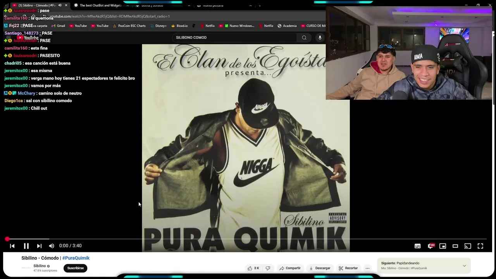Open the more actions three-dot menu
Screen dimensions: 496x279
click(x=367, y=268)
